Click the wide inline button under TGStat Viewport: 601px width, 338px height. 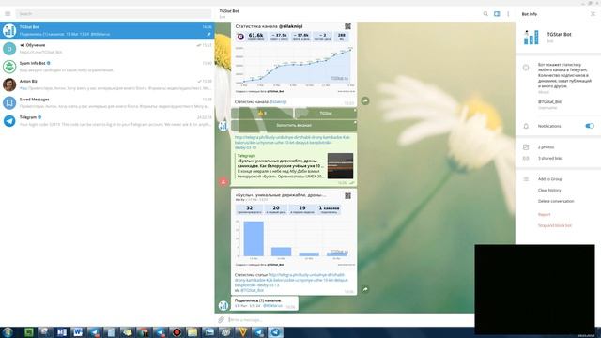[294, 125]
